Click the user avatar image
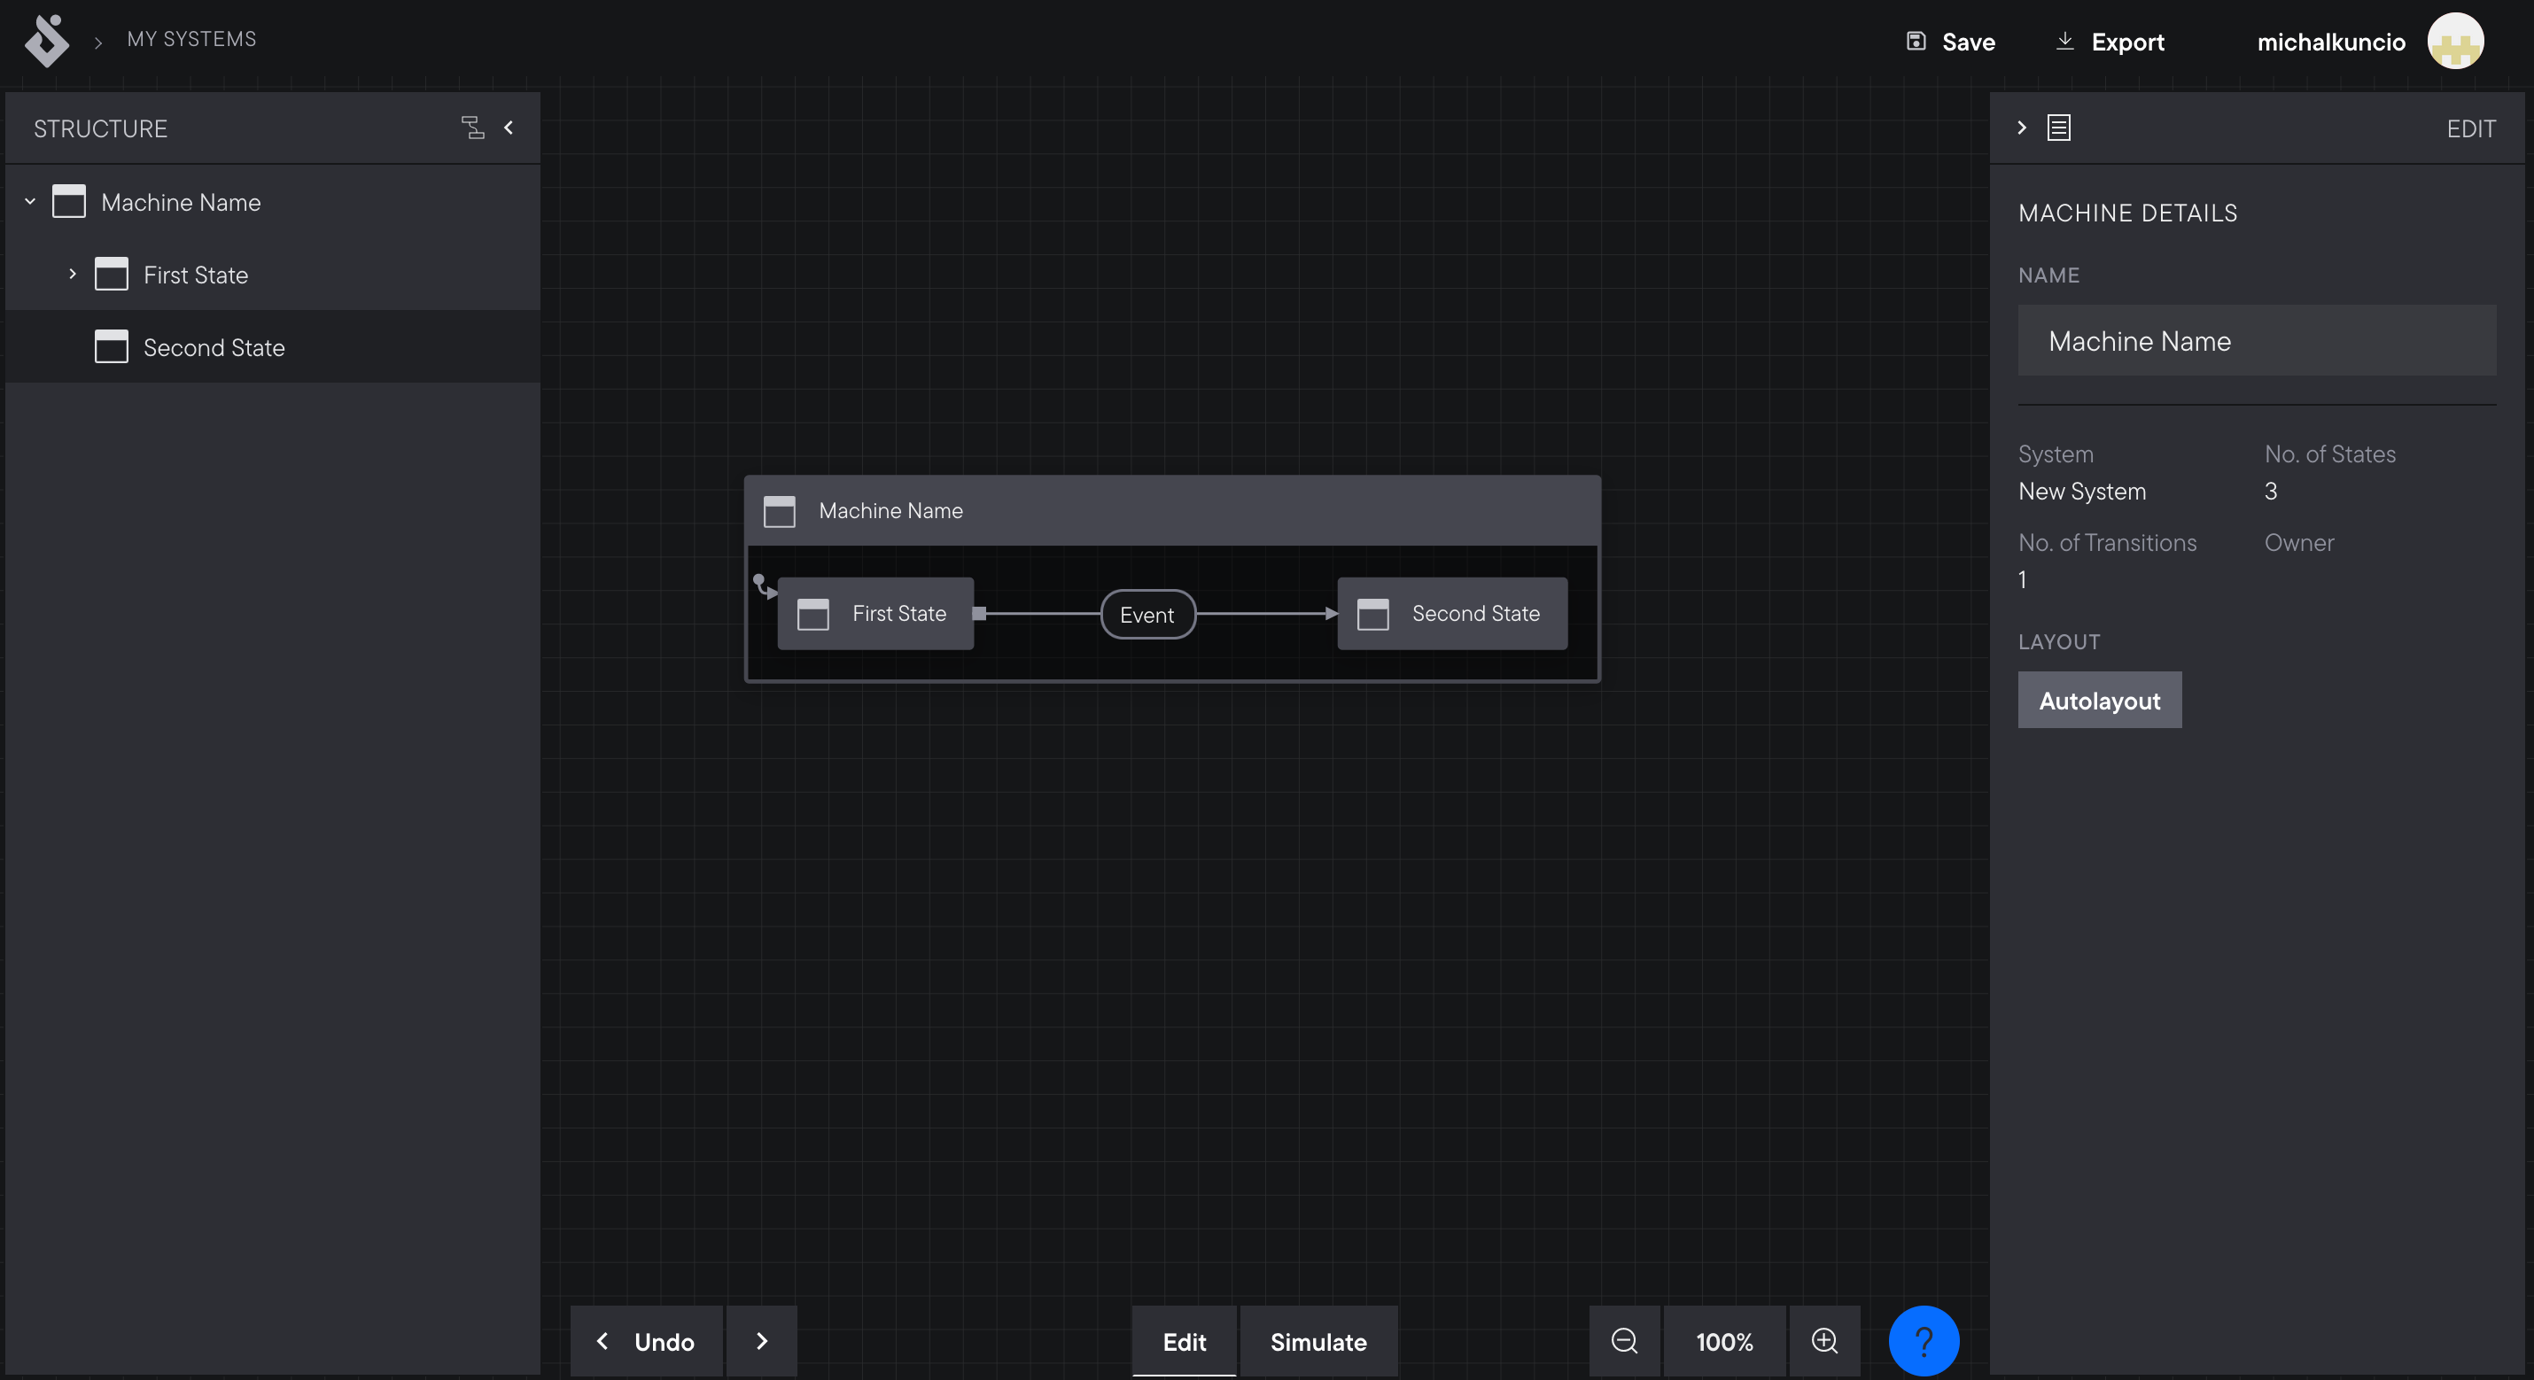The image size is (2534, 1380). point(2454,42)
